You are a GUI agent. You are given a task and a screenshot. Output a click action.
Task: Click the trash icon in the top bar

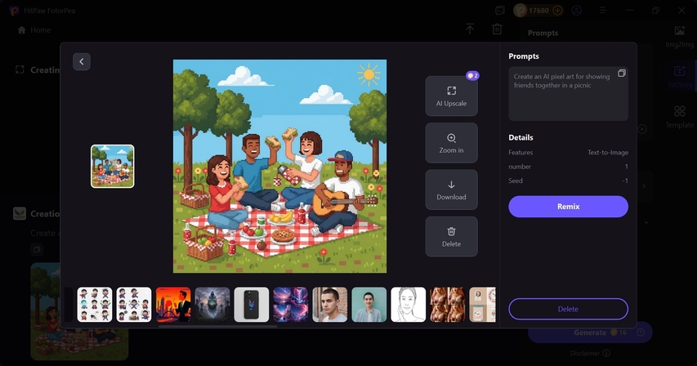[497, 29]
